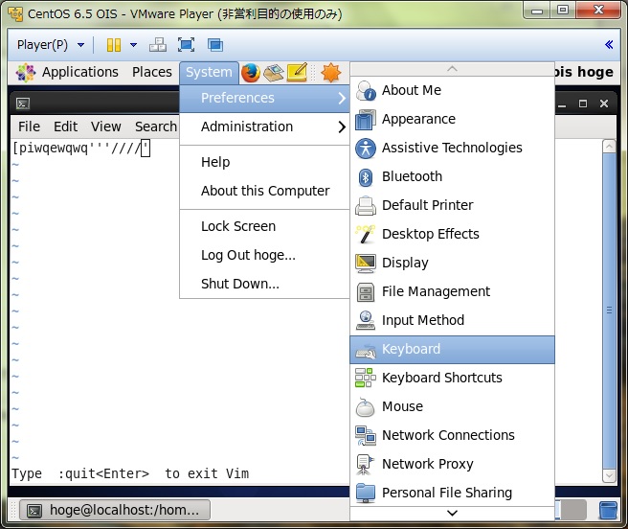Click the Network Connections icon
628x529 pixels.
click(366, 435)
